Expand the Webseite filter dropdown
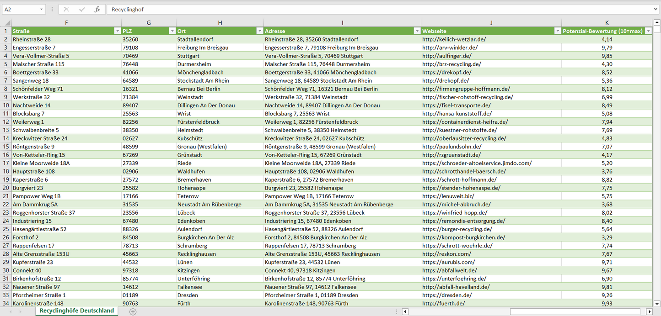The width and height of the screenshot is (661, 316). click(x=557, y=31)
